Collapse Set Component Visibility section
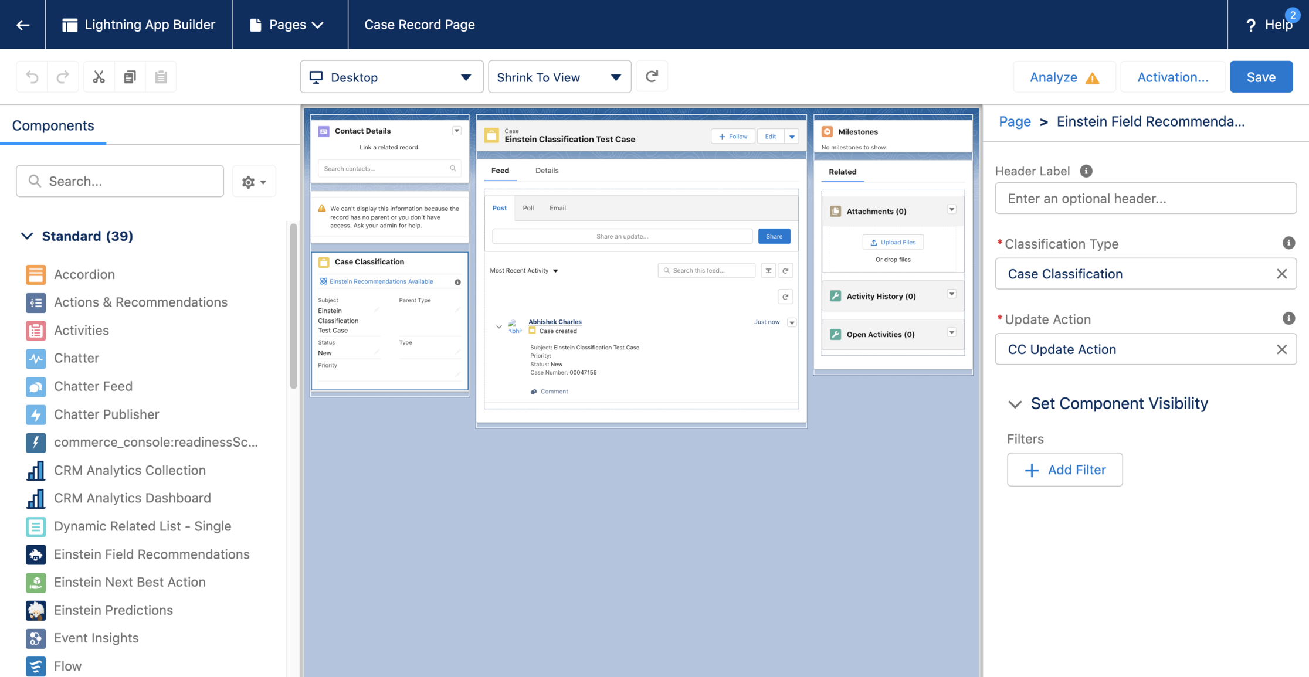Viewport: 1309px width, 677px height. 1015,404
